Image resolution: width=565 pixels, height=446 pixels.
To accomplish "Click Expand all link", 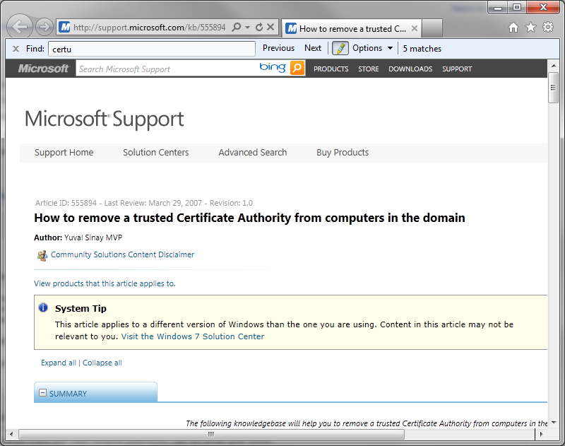I will pyautogui.click(x=59, y=363).
